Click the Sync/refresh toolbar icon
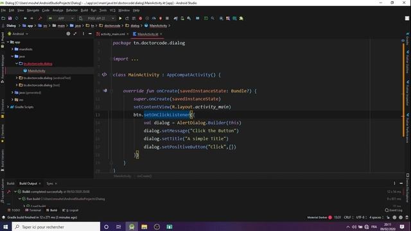The width and height of the screenshot is (411, 231). (x=17, y=19)
